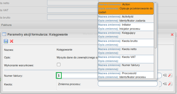Choose ProccessId variable entry

pyautogui.click(x=126, y=75)
